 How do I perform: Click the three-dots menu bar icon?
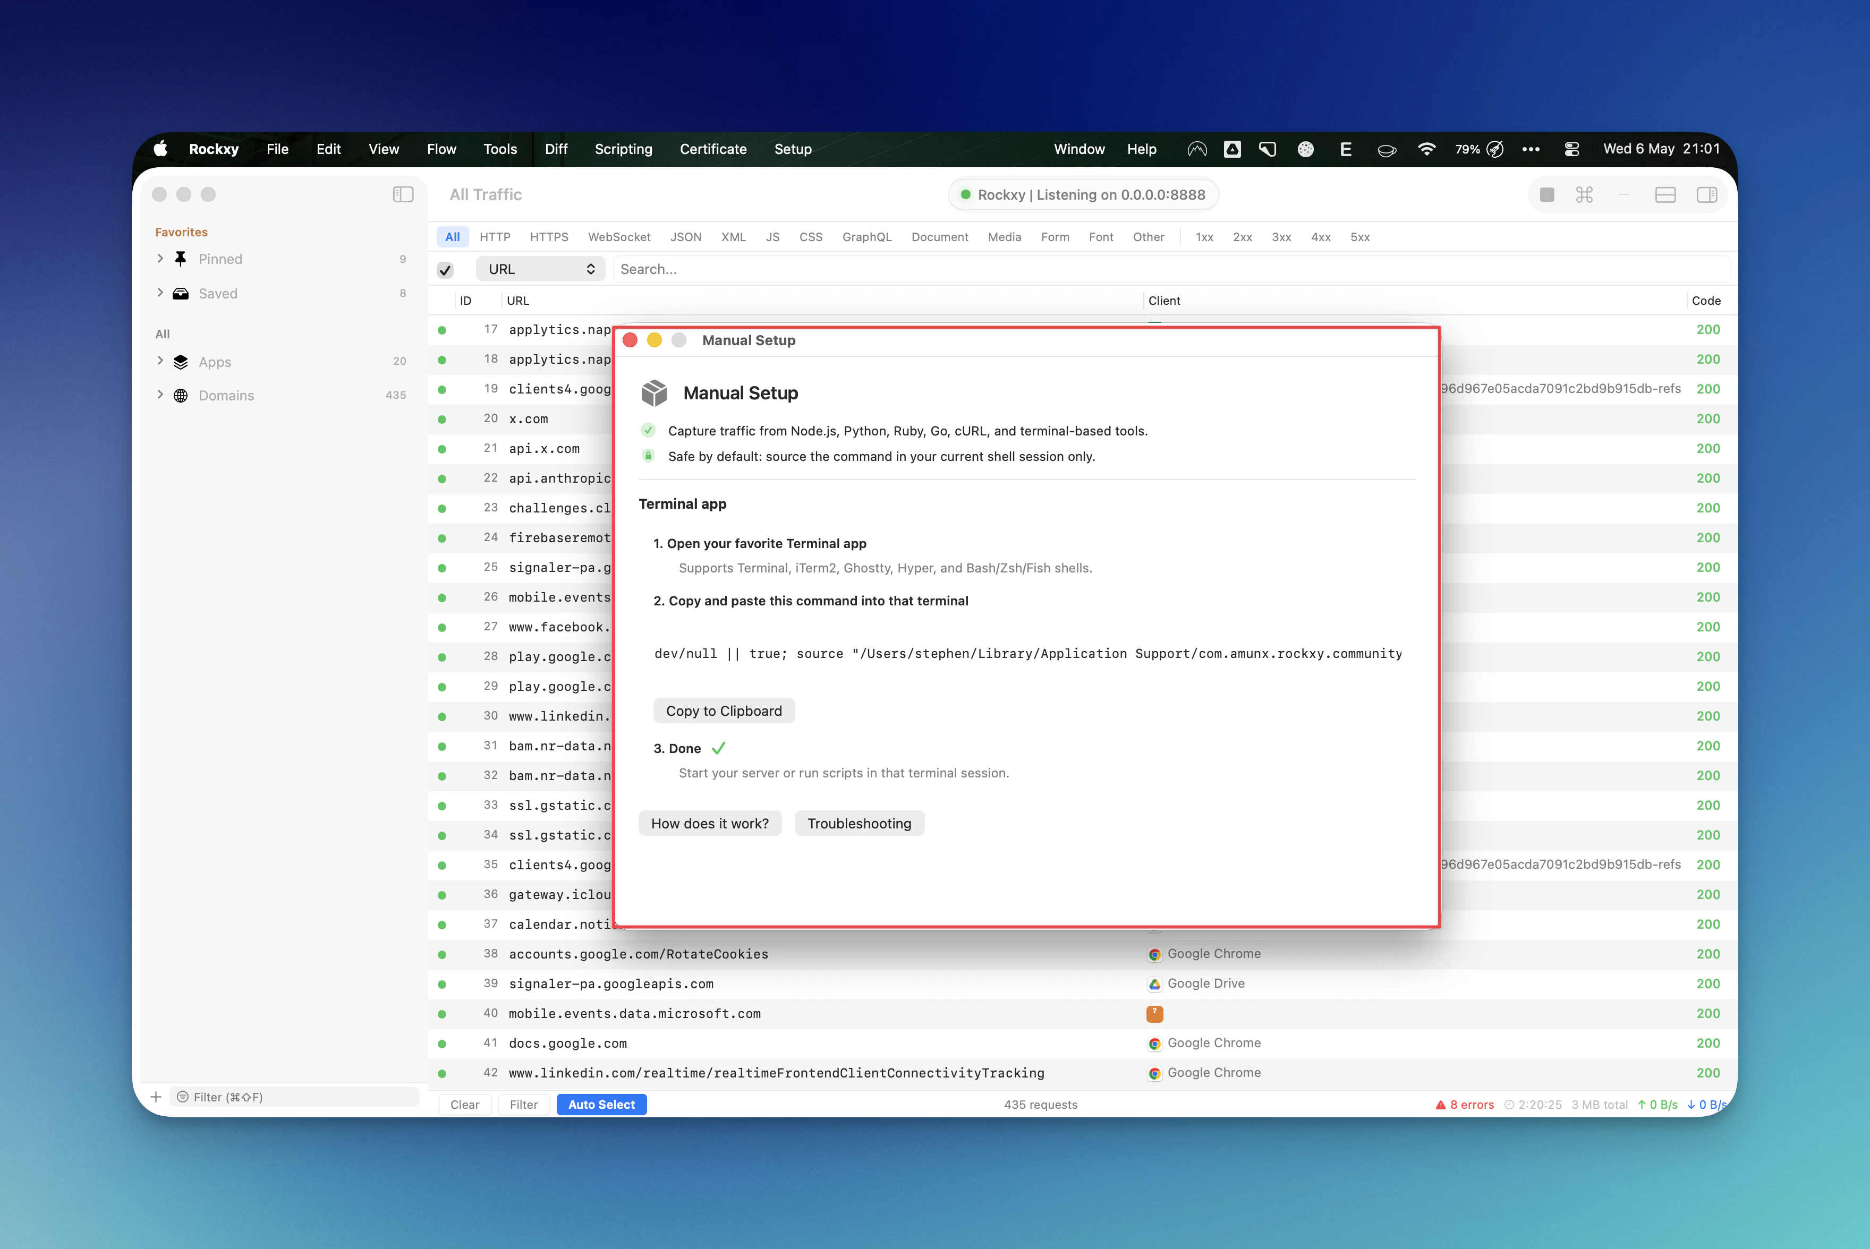coord(1531,149)
